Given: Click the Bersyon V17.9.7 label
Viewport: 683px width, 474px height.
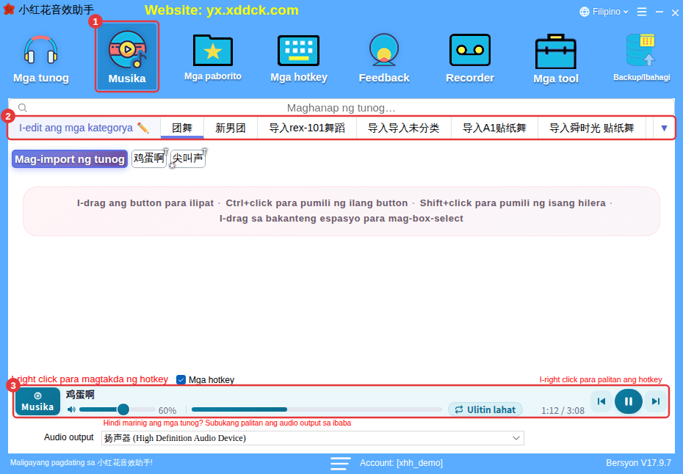Looking at the screenshot, I should point(639,463).
